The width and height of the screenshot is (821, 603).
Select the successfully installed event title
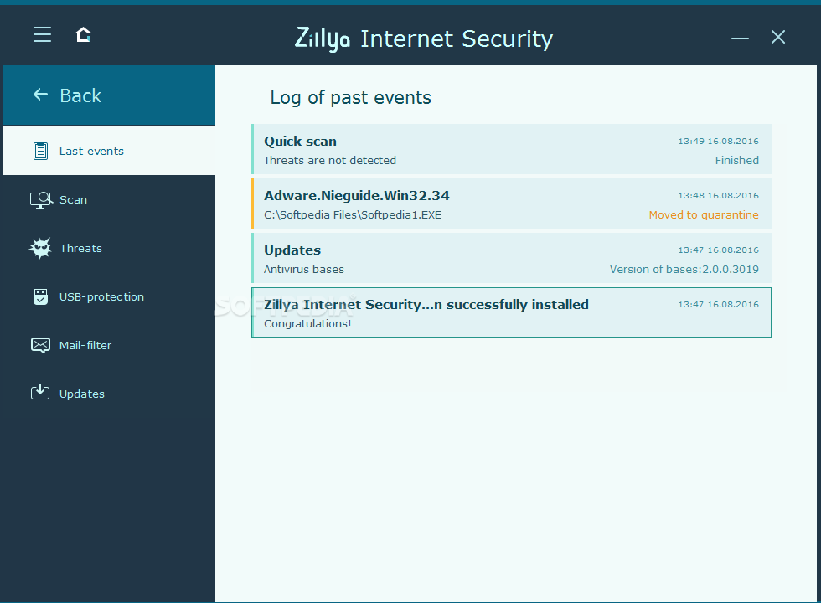(x=426, y=305)
